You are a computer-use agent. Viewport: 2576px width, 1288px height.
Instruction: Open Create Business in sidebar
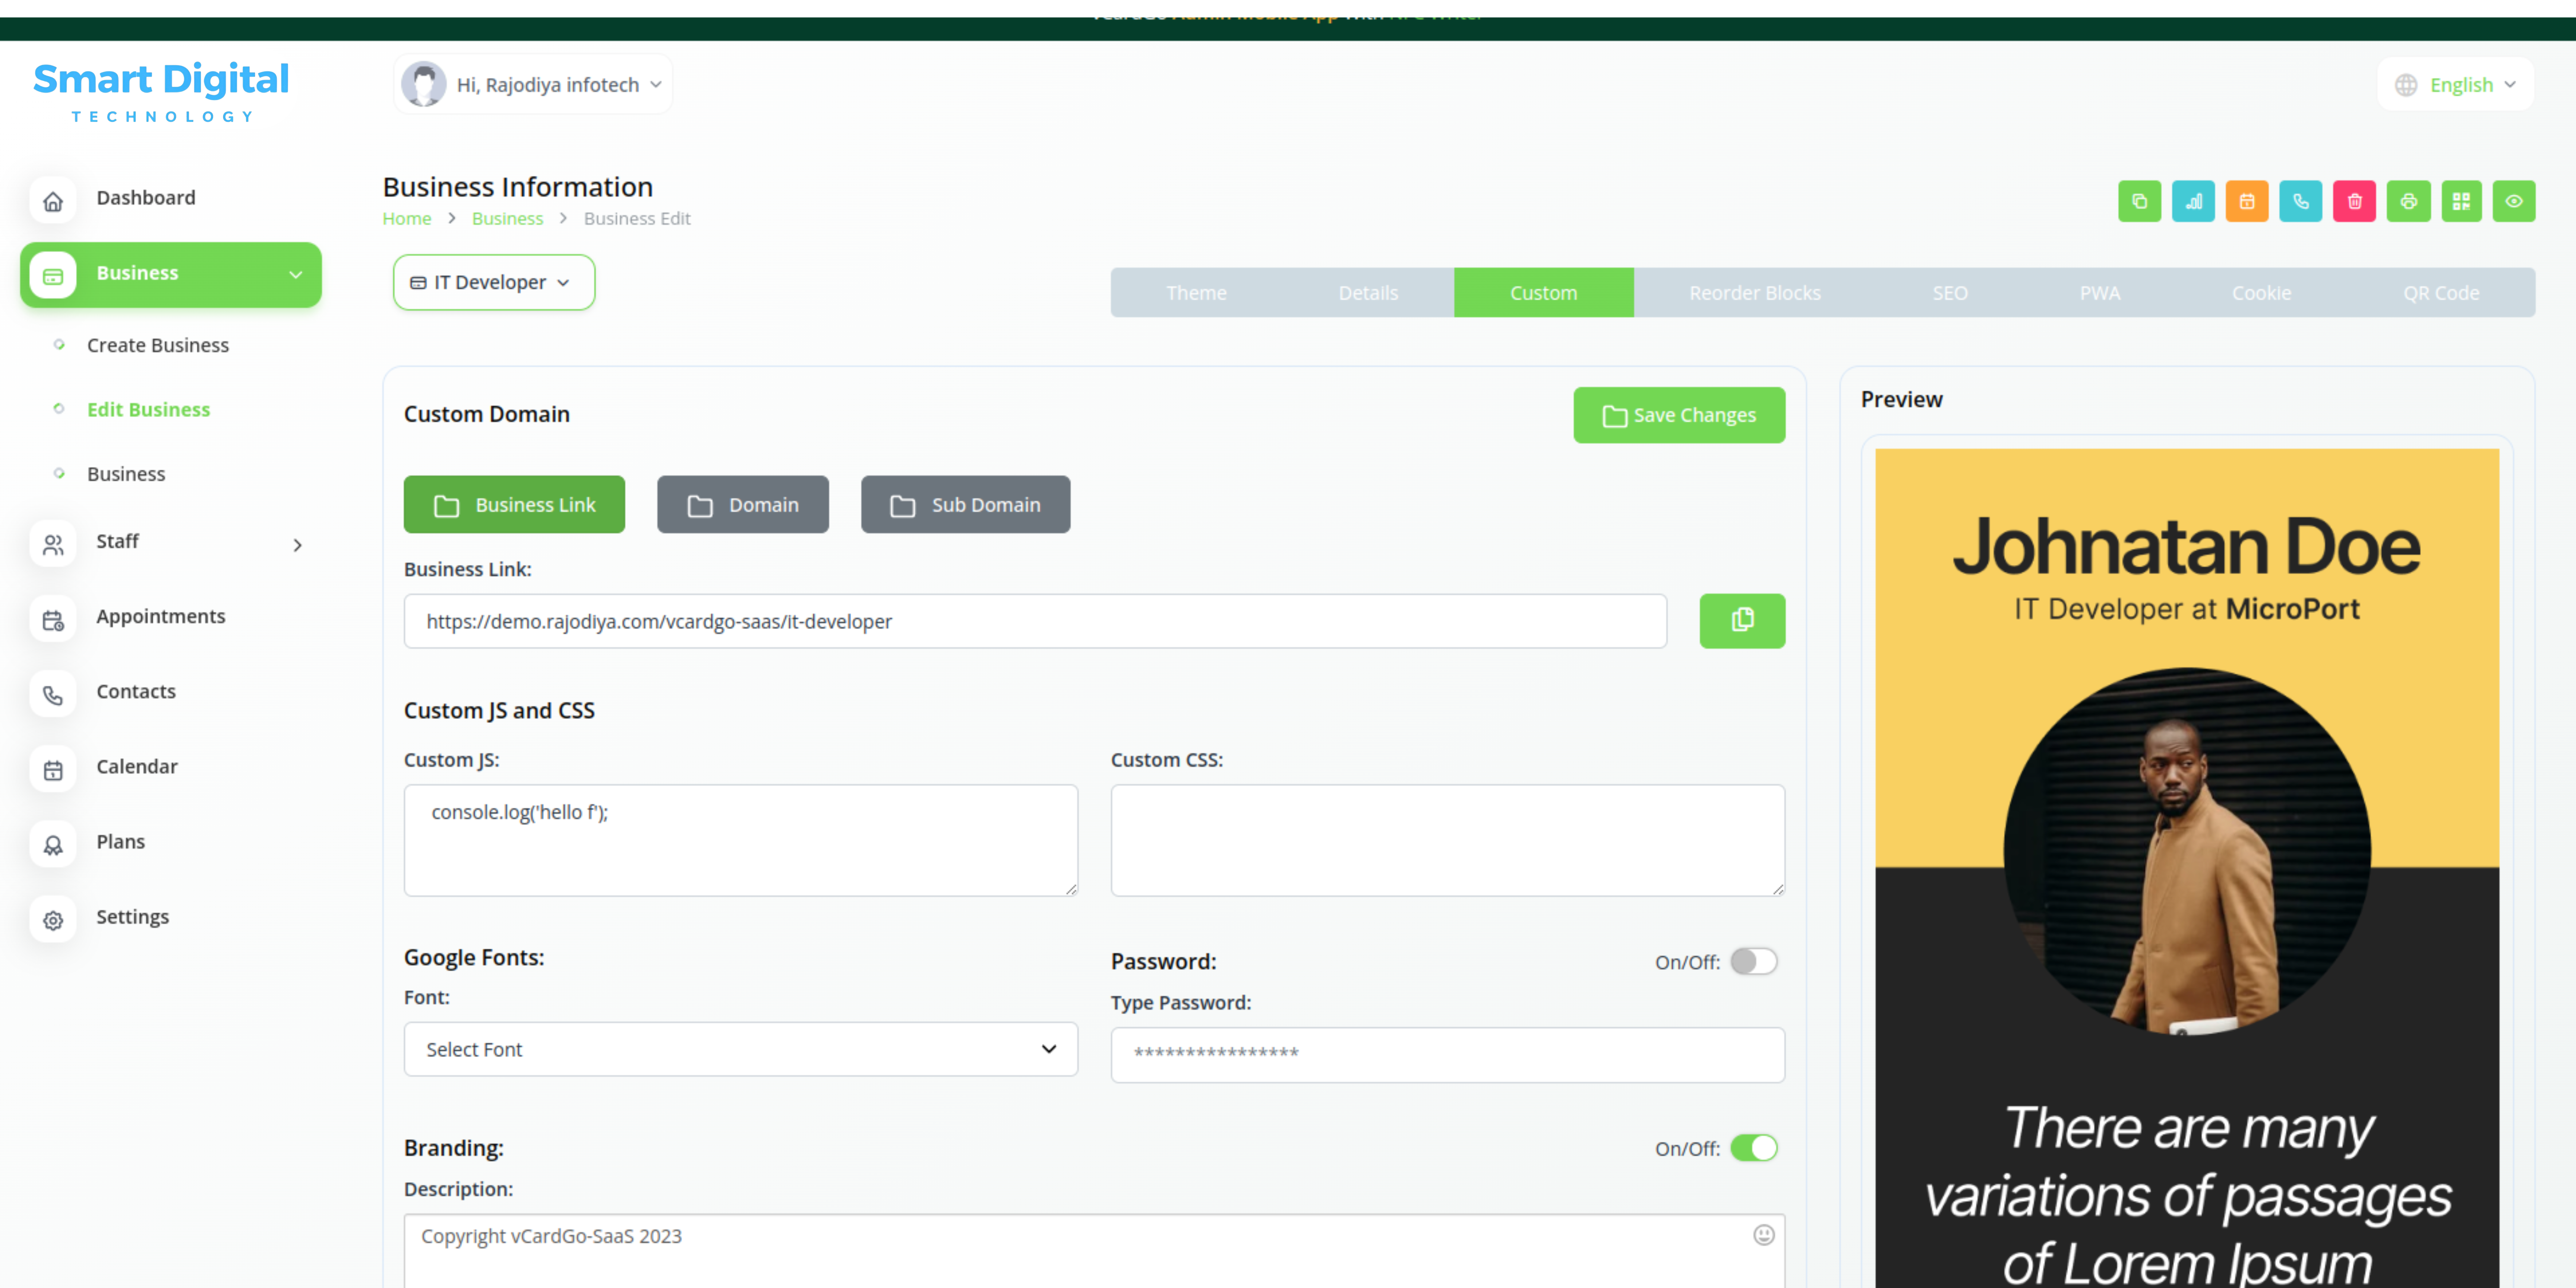(x=158, y=345)
